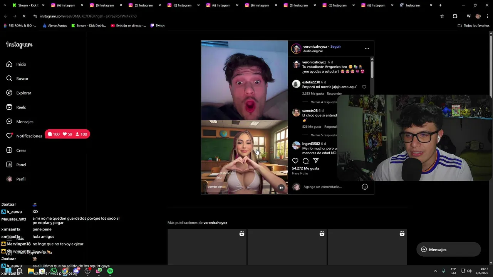Open third thumbnail under Más publicaciones
This screenshot has width=493, height=277.
coord(367,247)
